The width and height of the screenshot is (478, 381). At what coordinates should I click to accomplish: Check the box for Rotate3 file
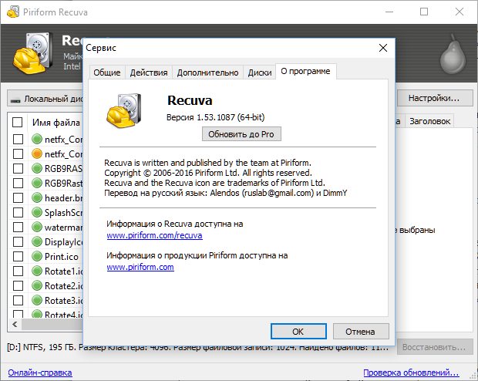[18, 300]
